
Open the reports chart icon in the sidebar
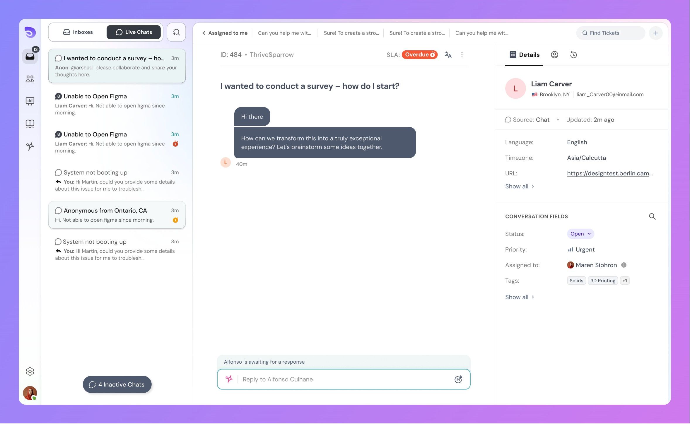pos(30,101)
